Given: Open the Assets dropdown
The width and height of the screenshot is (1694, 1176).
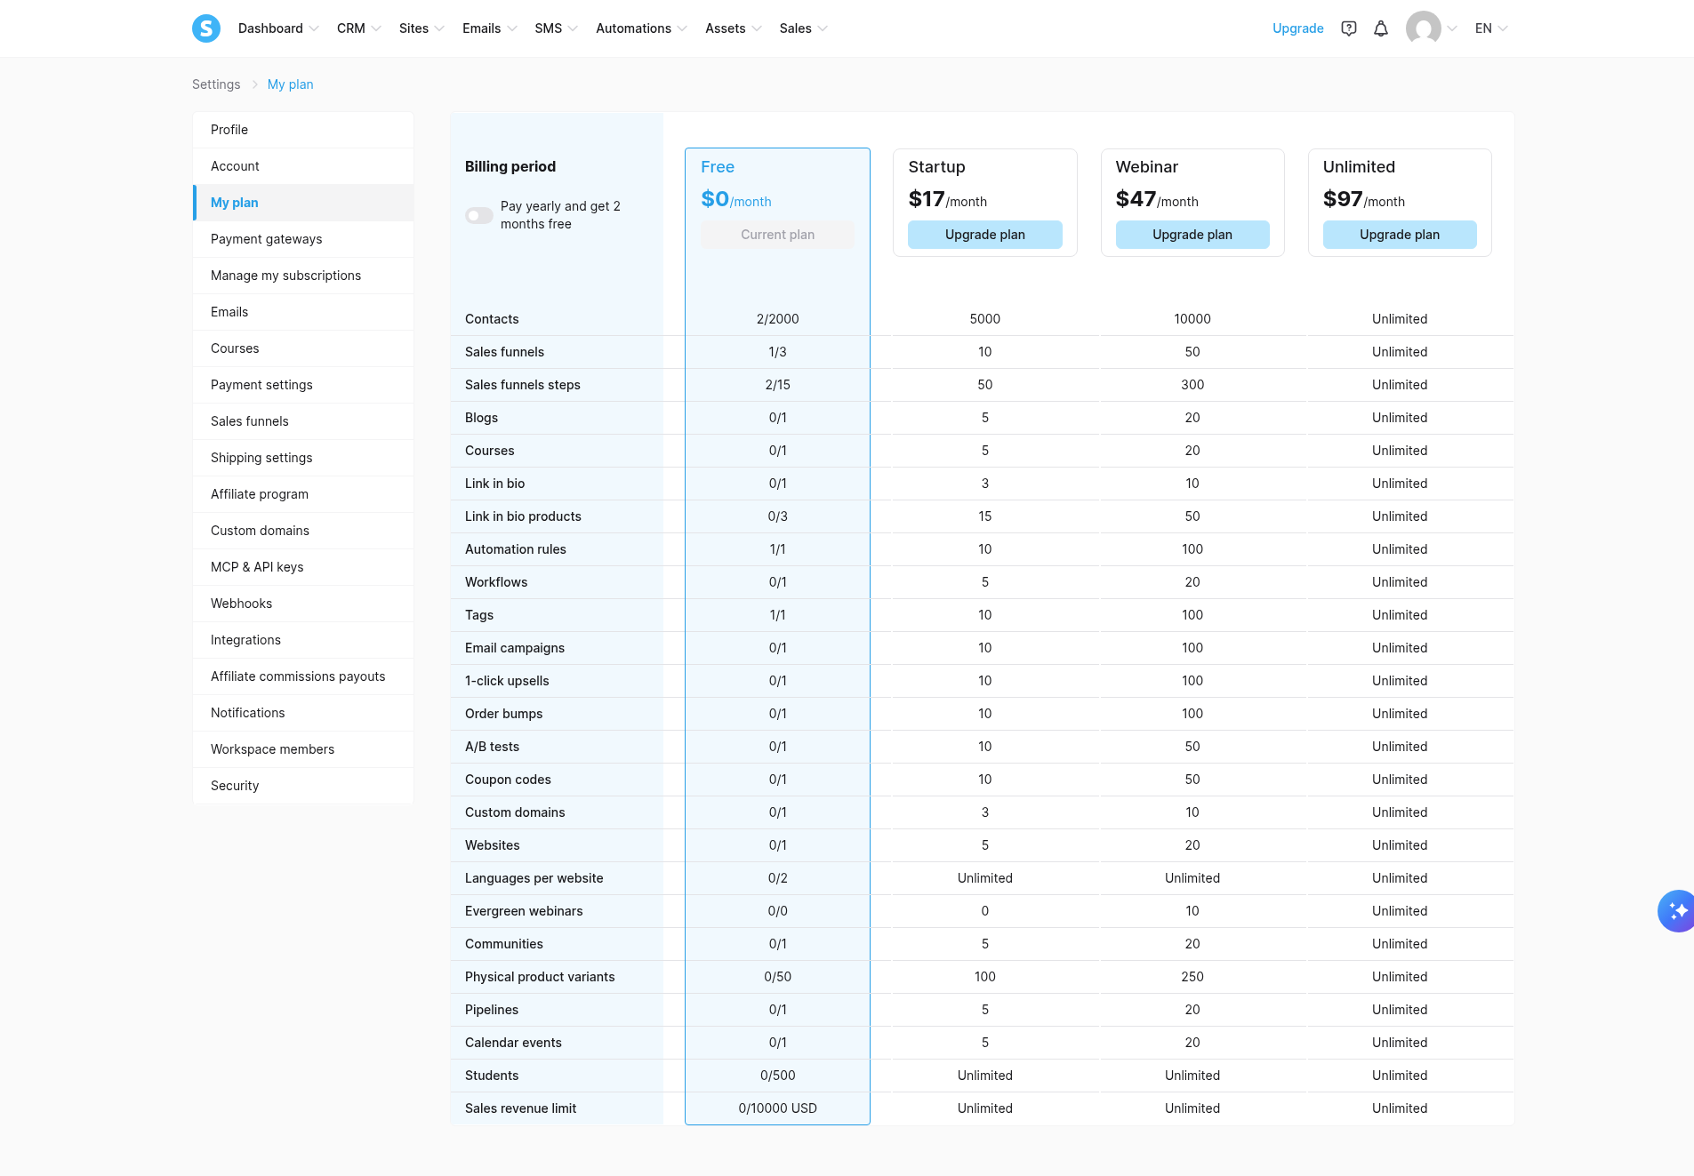Looking at the screenshot, I should pyautogui.click(x=734, y=28).
